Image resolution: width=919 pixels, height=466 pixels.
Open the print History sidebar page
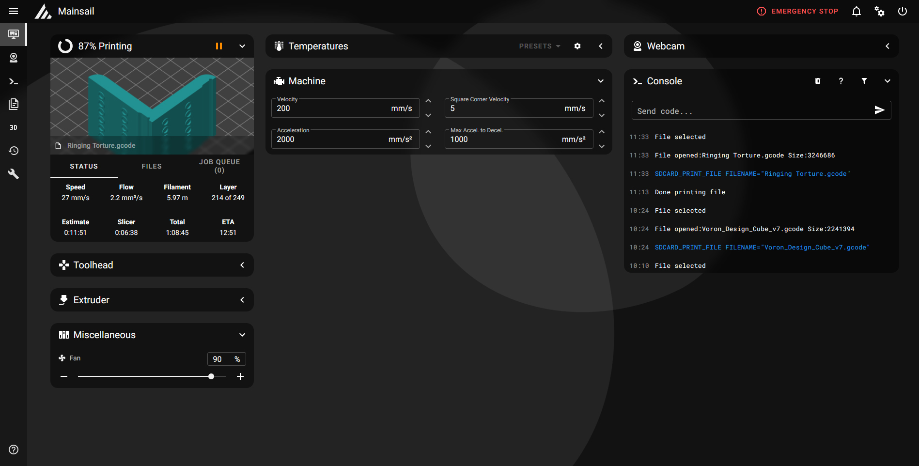[x=14, y=151]
